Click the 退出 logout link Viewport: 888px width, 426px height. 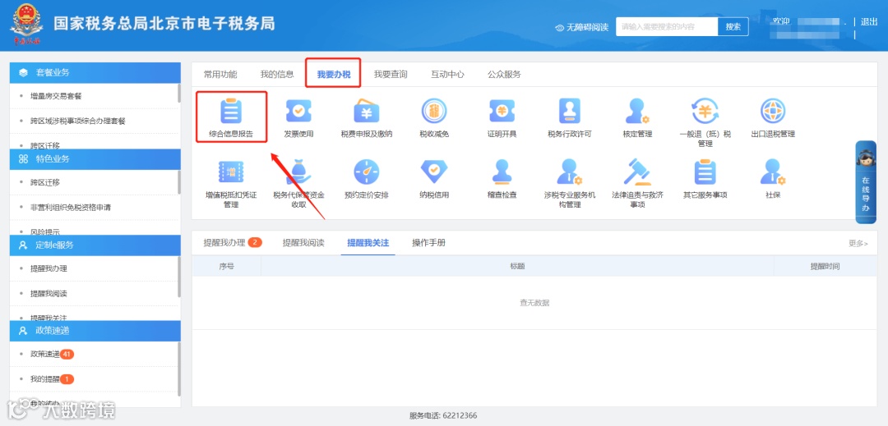(869, 22)
